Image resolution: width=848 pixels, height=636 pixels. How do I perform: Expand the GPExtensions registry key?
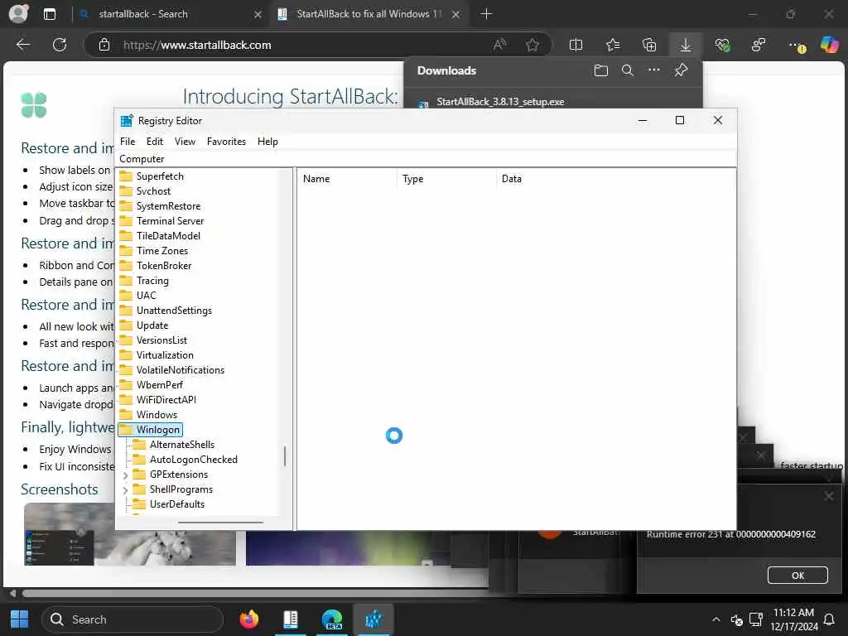pyautogui.click(x=126, y=475)
